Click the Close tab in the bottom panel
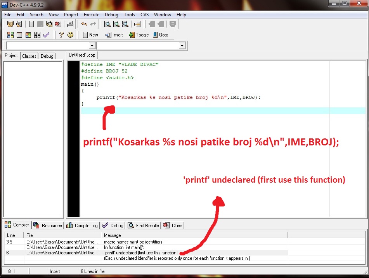Image resolution: width=369 pixels, height=278 pixels. point(173,225)
